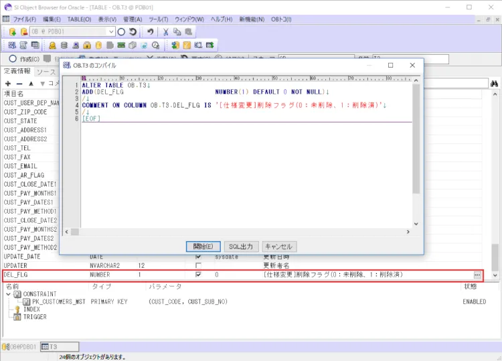Switch to the 定義情報 tab
502x361 pixels.
[x=17, y=71]
